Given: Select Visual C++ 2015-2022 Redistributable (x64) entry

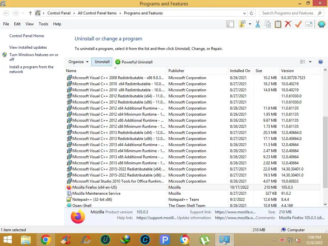Looking at the screenshot, I should [192, 169].
